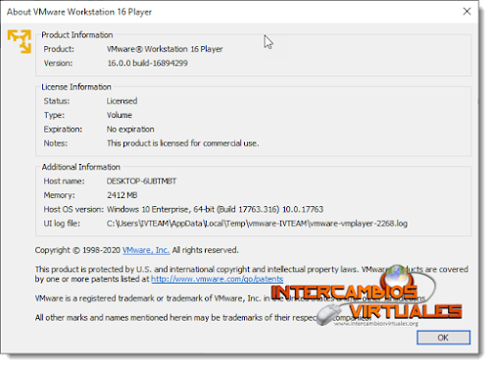Click the Additional Information group heading

[x=81, y=167]
